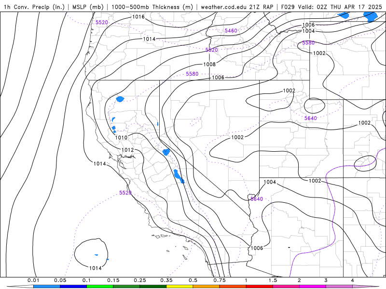Click the 0.05 legend value
This screenshot has height=289, width=386.
[x=60, y=280]
